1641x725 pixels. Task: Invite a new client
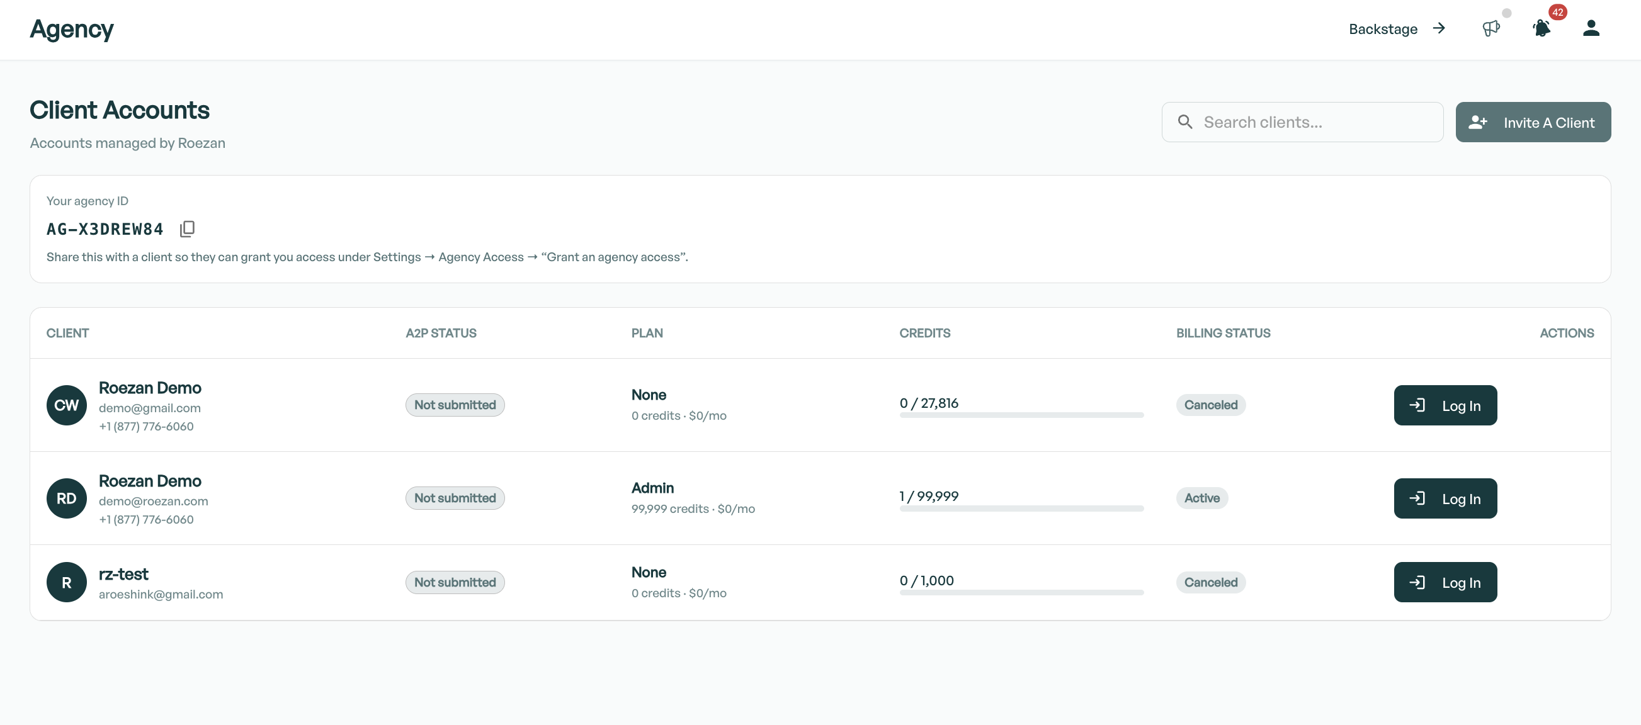point(1533,122)
